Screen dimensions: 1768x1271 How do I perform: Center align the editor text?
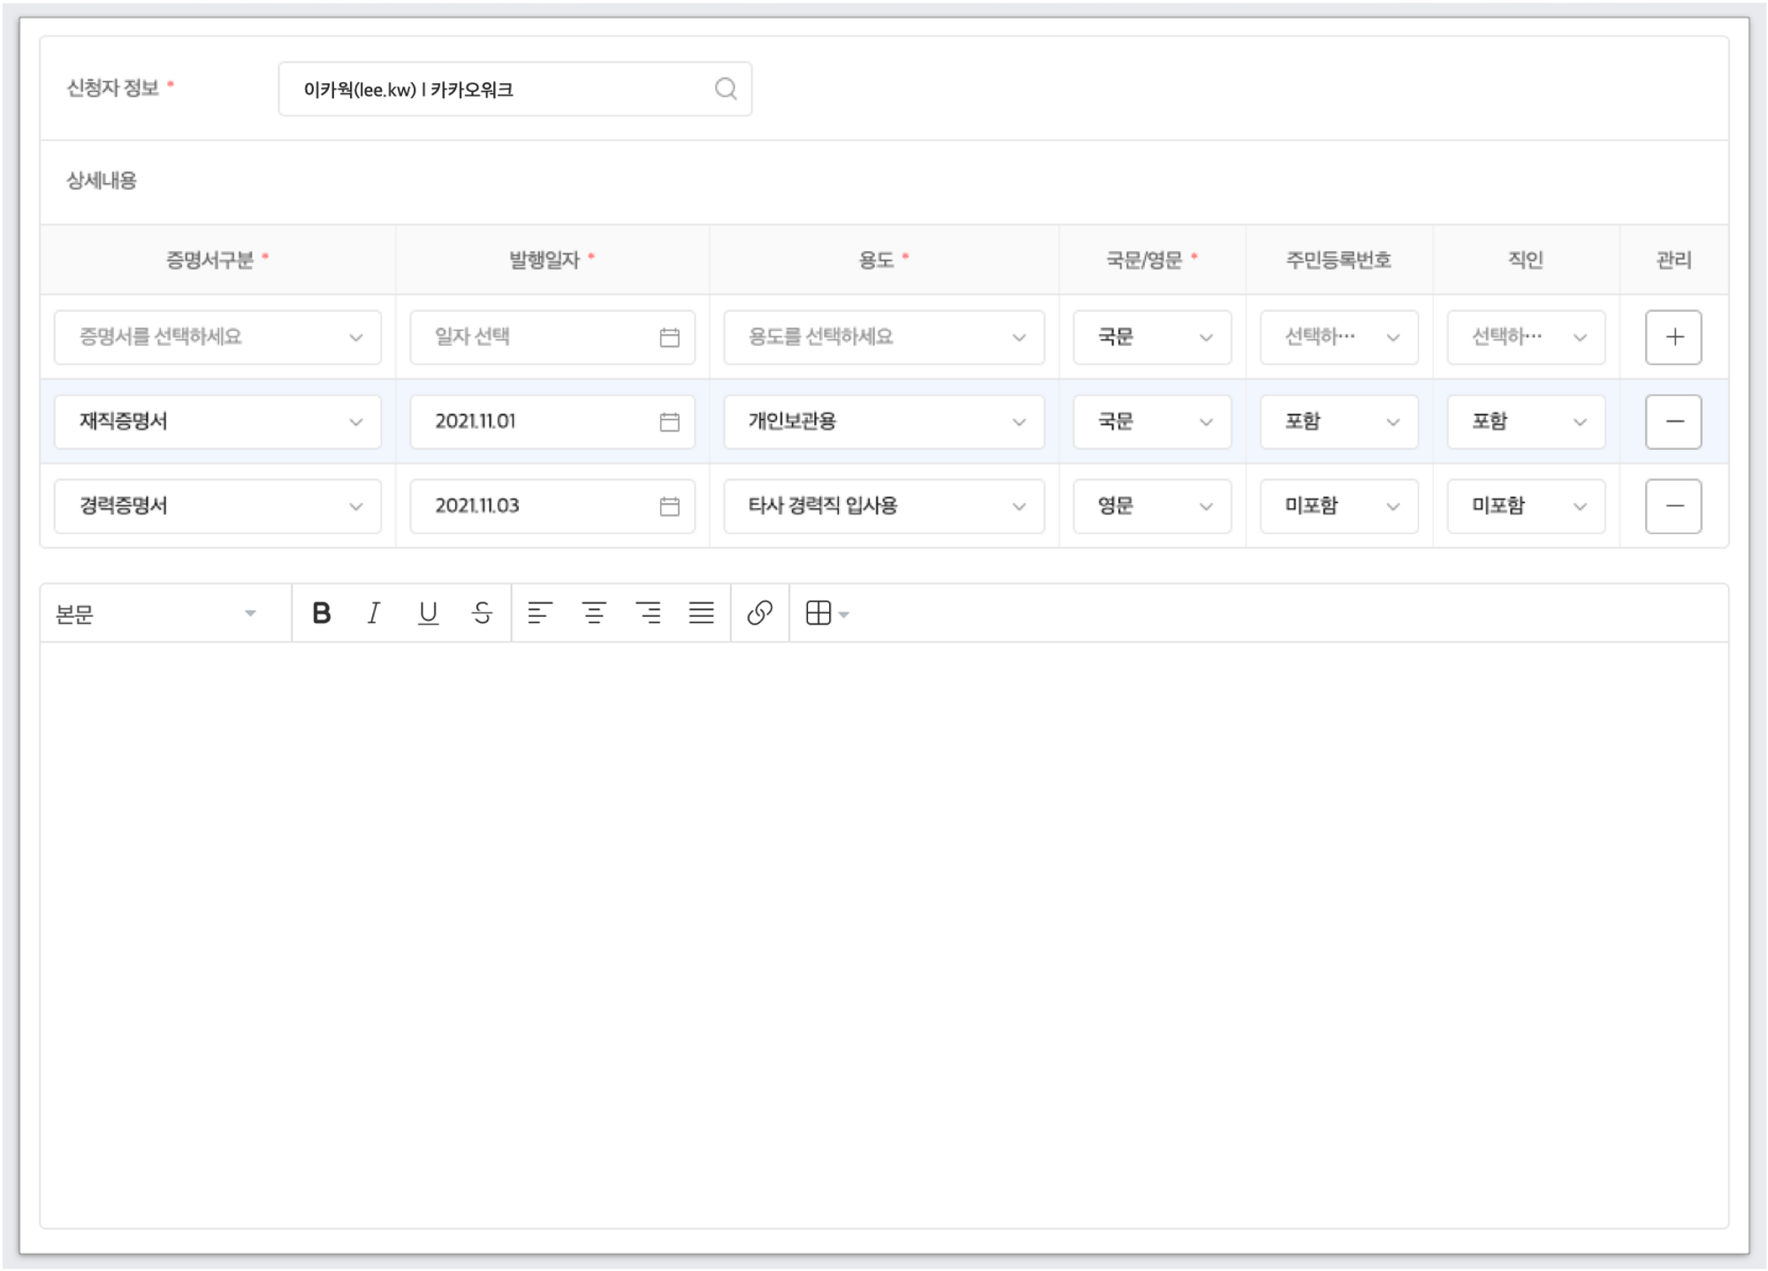click(594, 613)
